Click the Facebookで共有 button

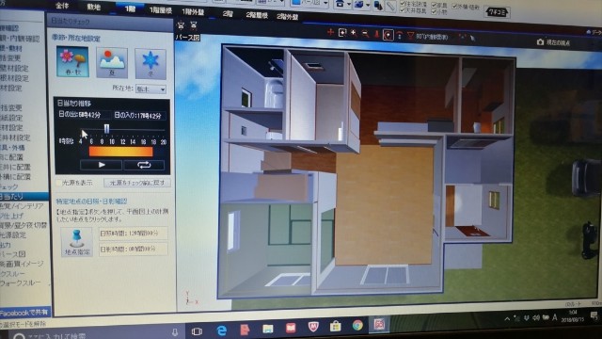[x=24, y=313]
